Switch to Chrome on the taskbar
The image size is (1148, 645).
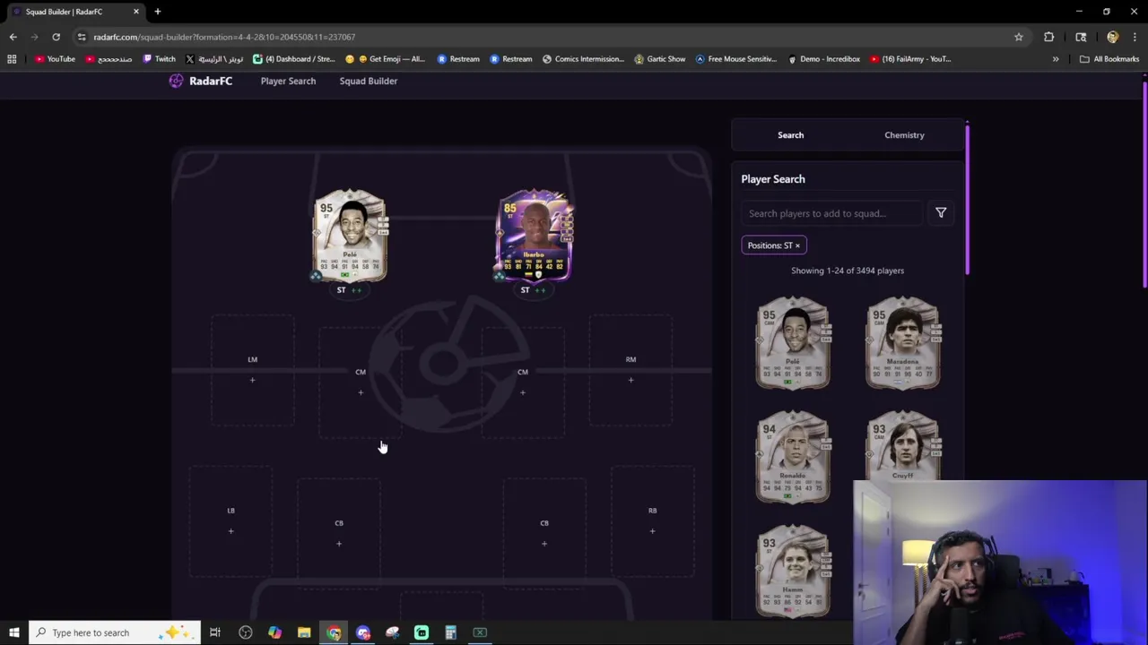(x=334, y=632)
